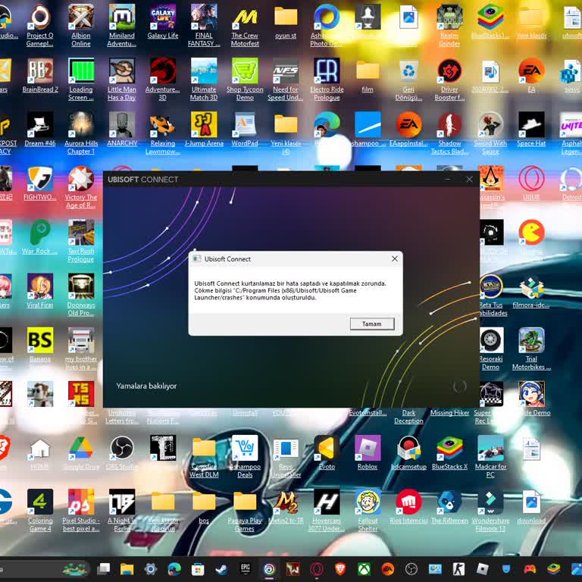Open Resoraki Demo shortcut

click(x=491, y=349)
